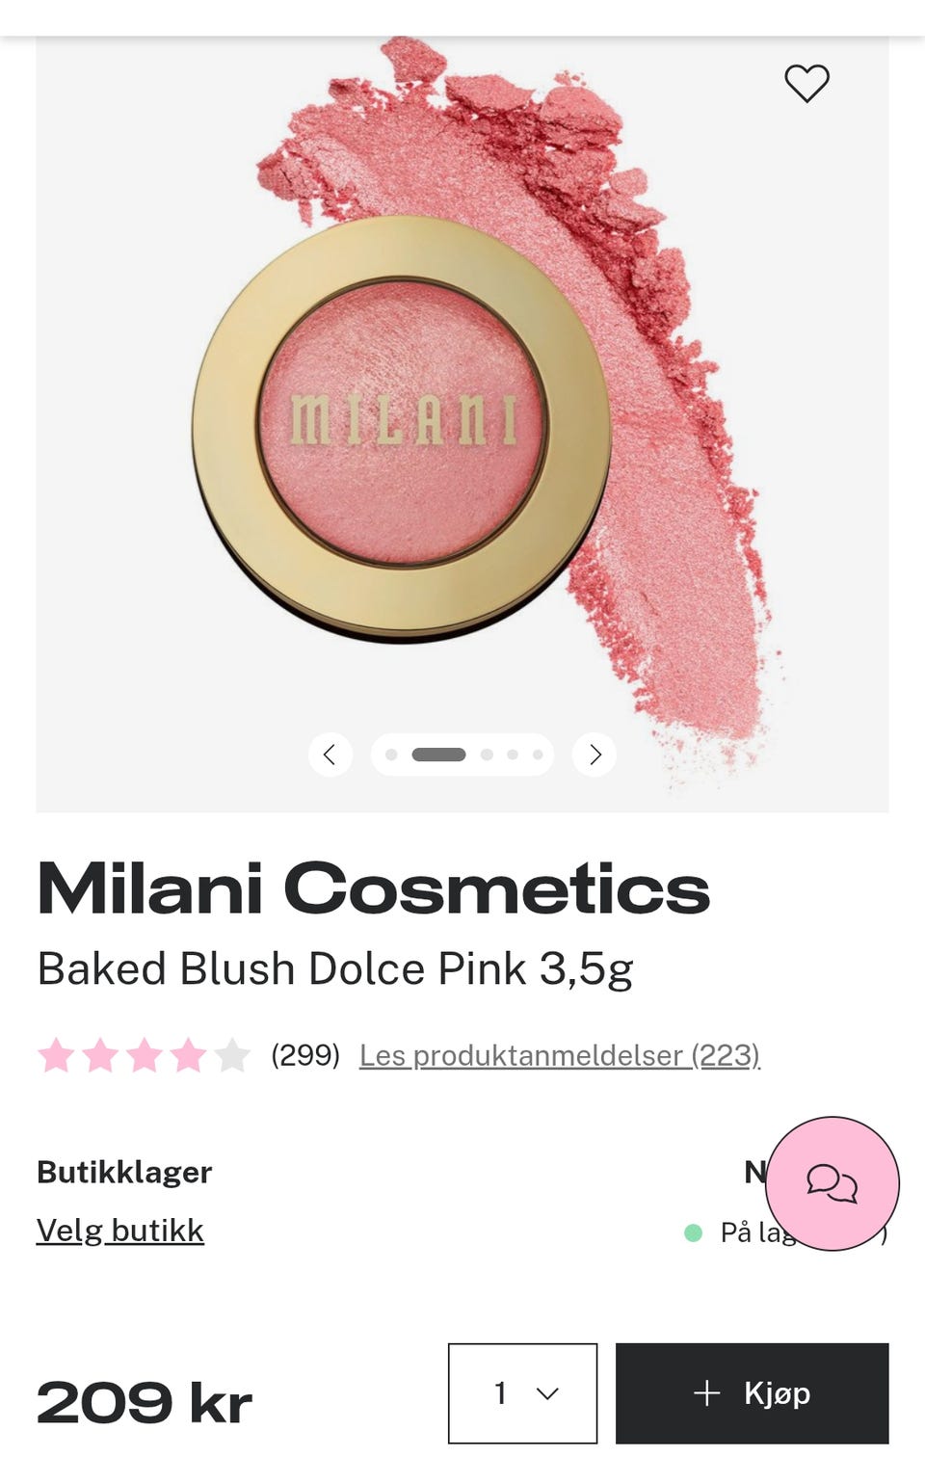Go to the next product image arrow

595,755
